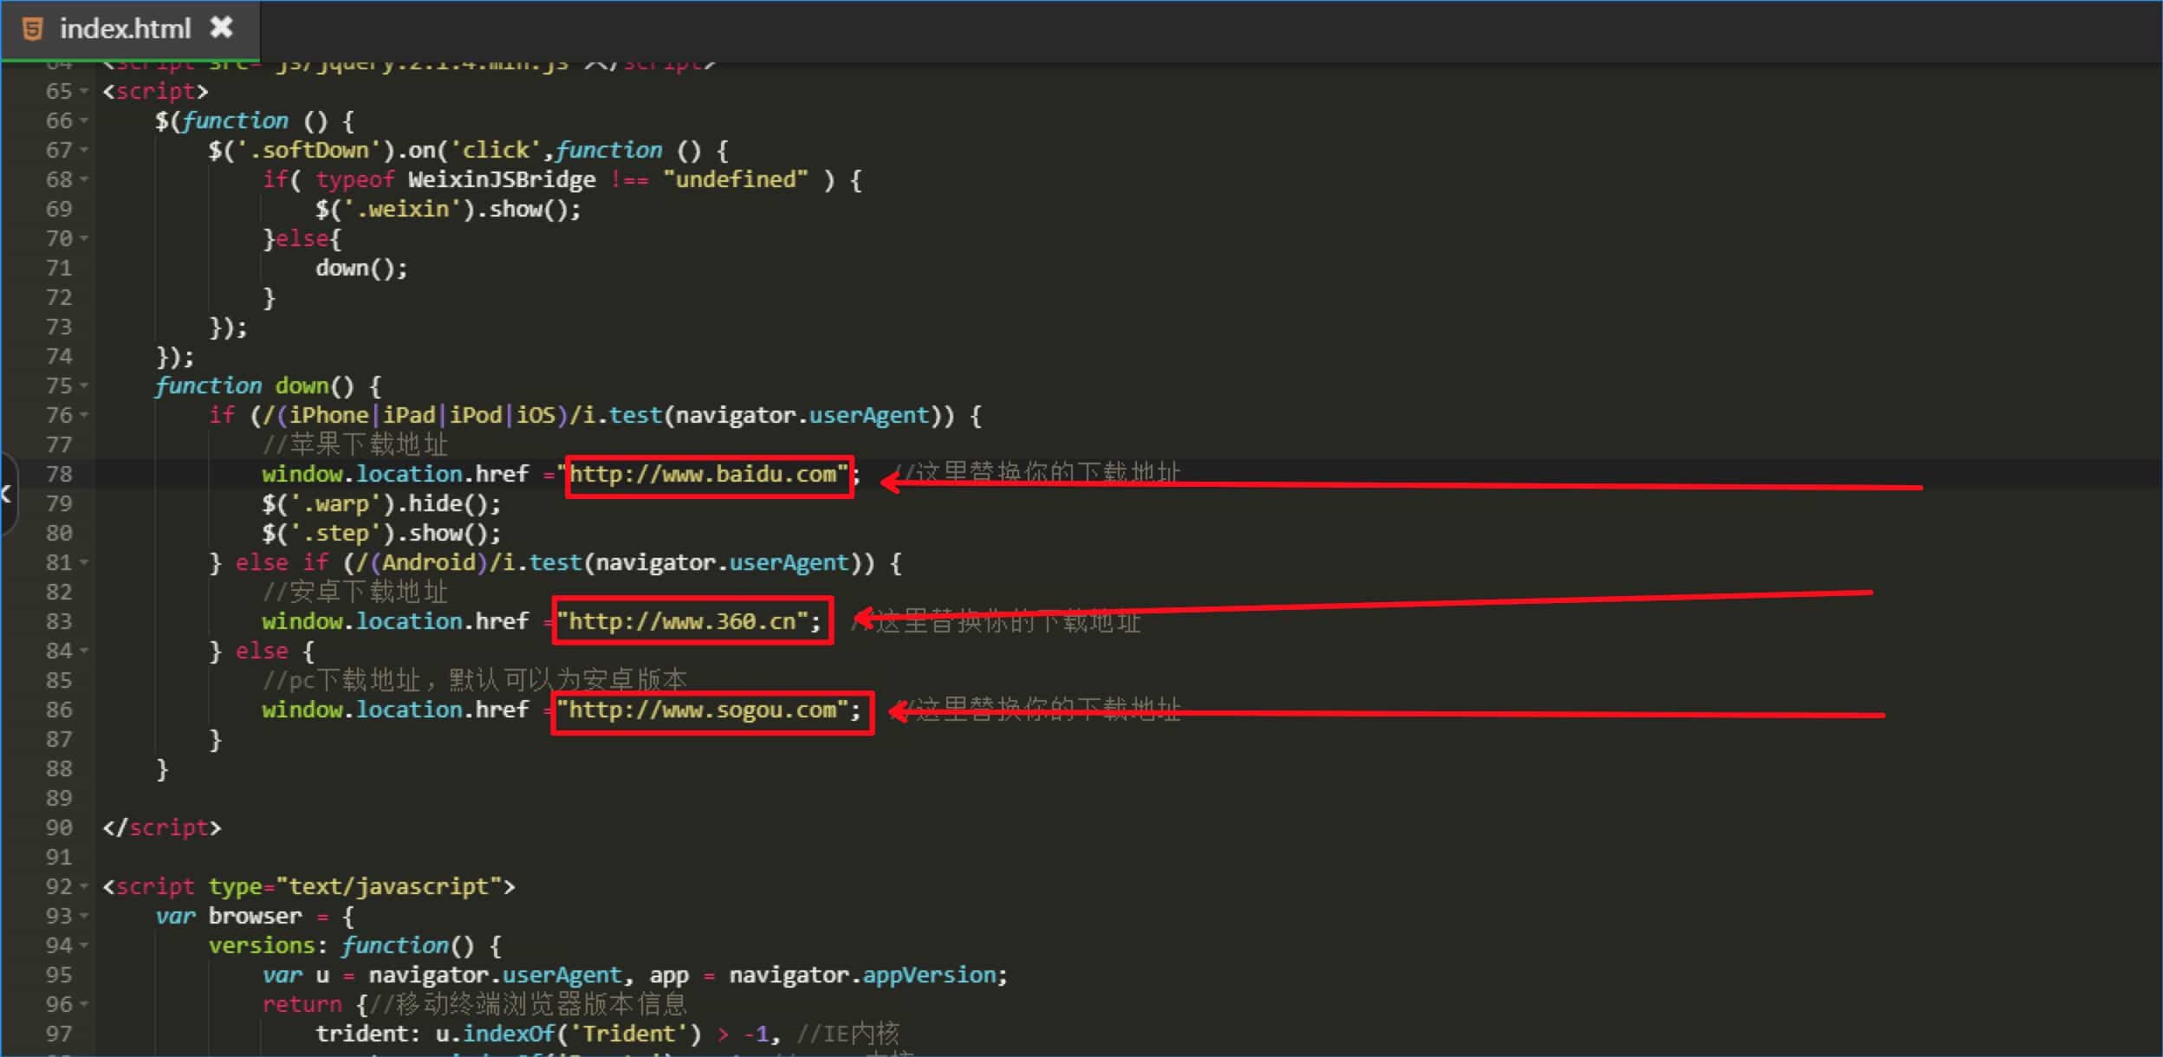The height and width of the screenshot is (1057, 2163).
Task: Click the sidebar collapse handle at left edge
Action: 6,494
